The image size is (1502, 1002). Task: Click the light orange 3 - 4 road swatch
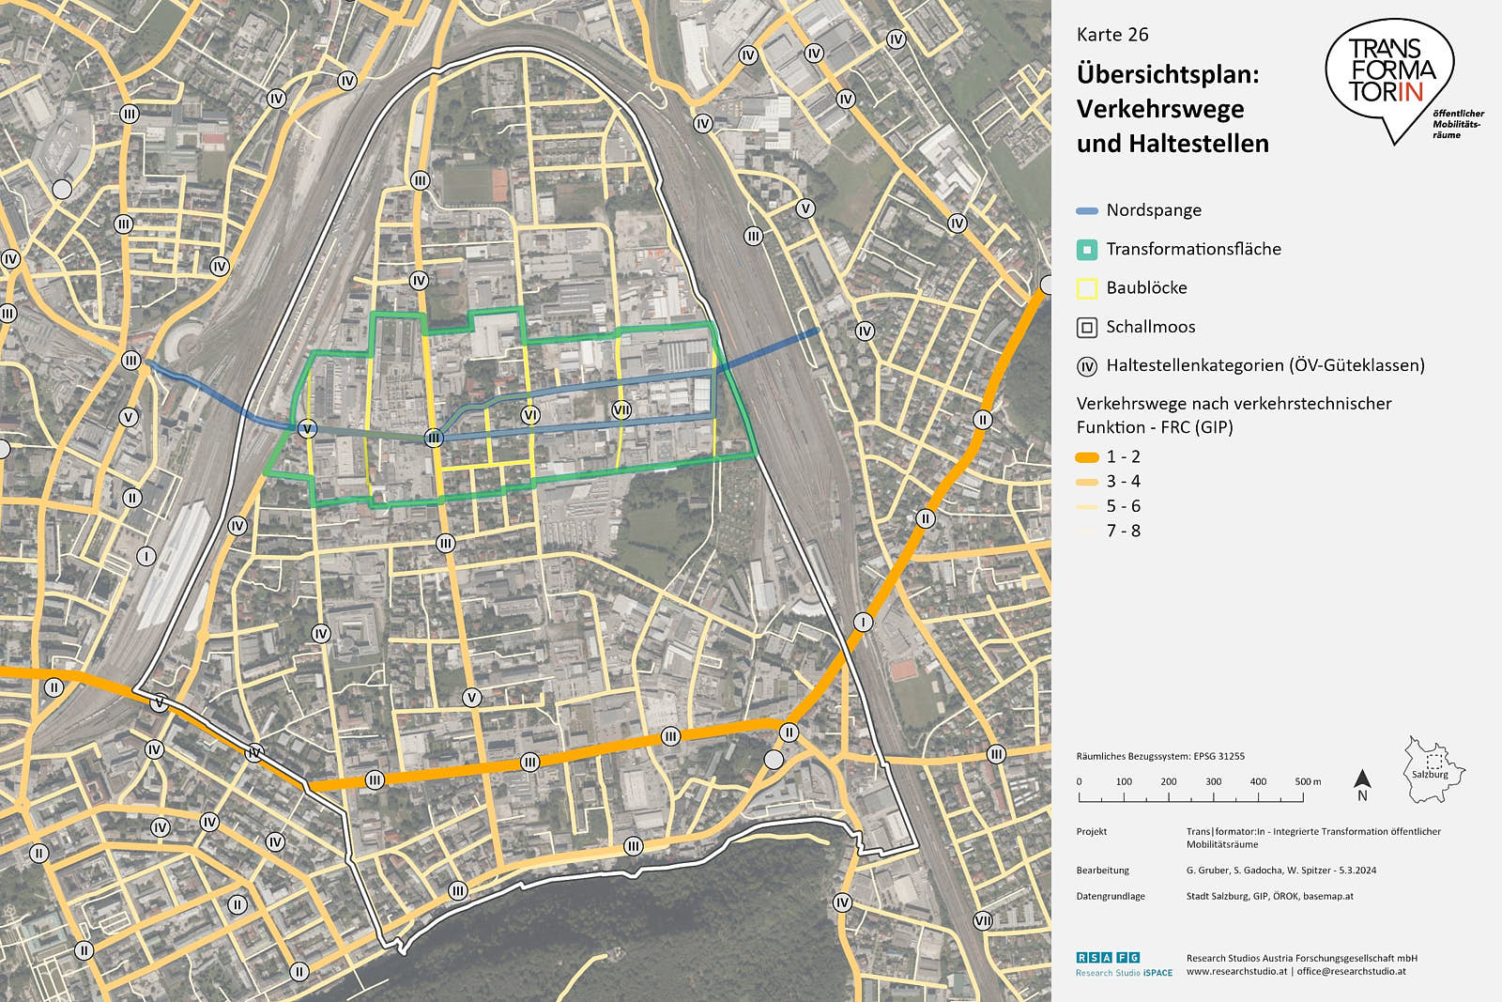pyautogui.click(x=1087, y=482)
